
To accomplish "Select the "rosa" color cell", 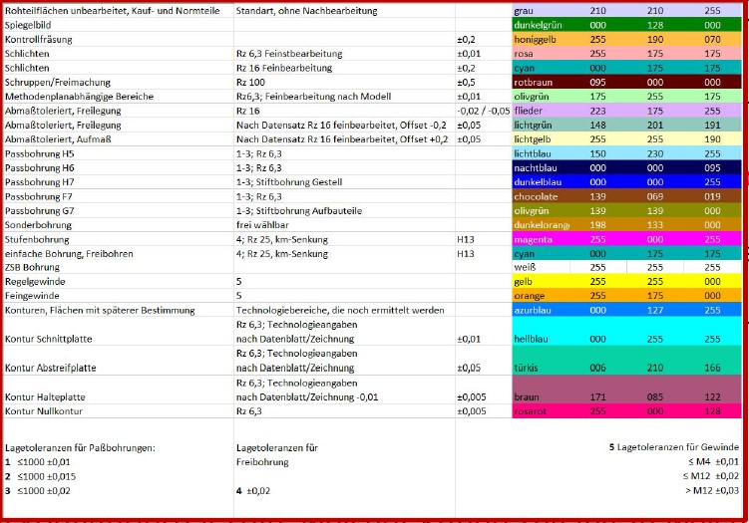I will (x=541, y=54).
